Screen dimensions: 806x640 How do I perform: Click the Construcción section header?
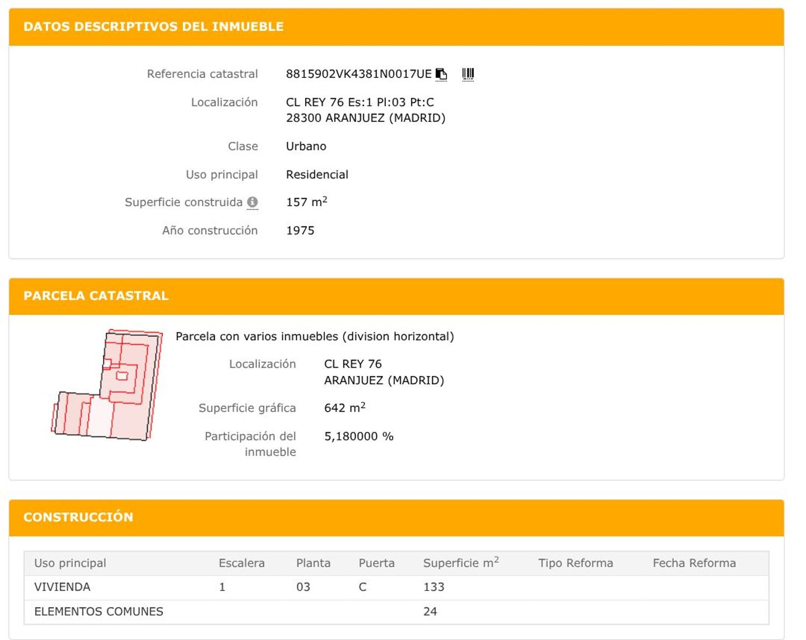click(78, 517)
